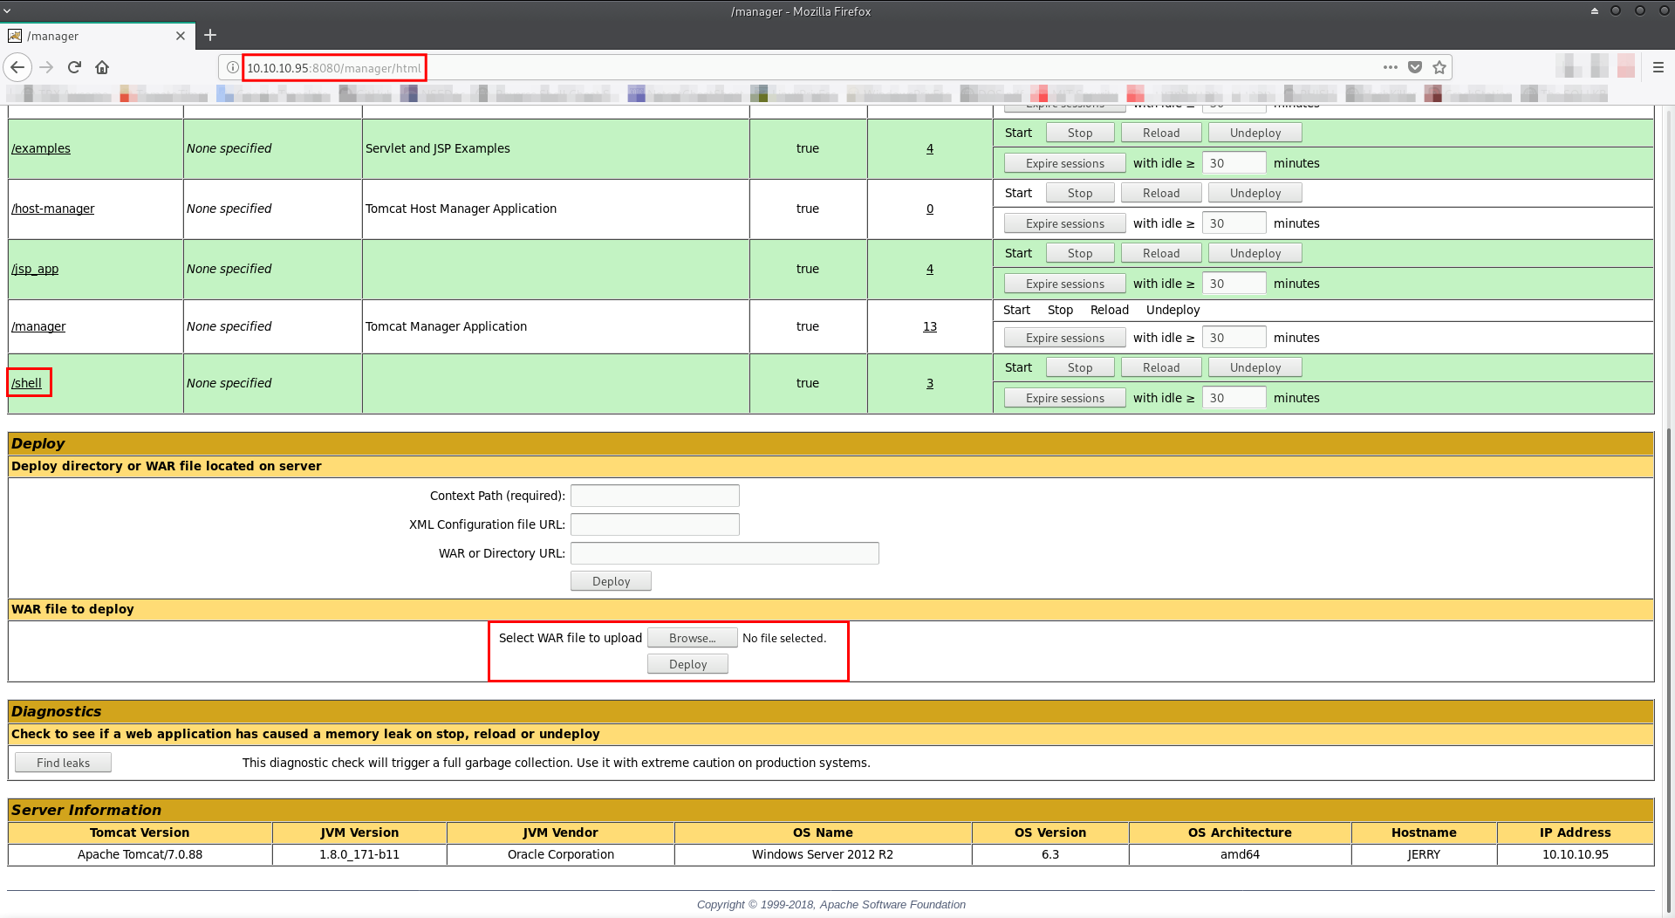This screenshot has height=918, width=1675.
Task: Click the 1.8.0_171-b11 JVM version cell
Action: coord(359,854)
